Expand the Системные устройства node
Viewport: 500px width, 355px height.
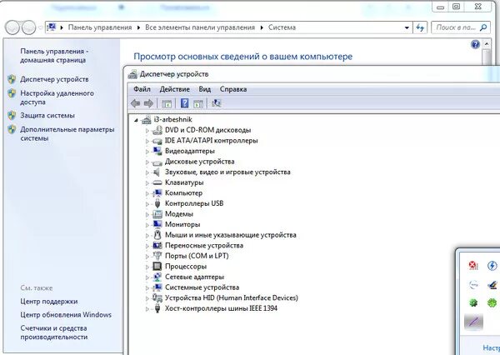147,288
